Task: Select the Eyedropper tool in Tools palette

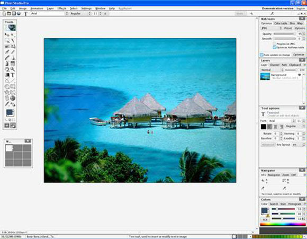Action: 7,104
